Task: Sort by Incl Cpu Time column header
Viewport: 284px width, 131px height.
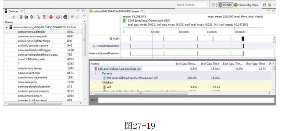Action: [x=210, y=64]
